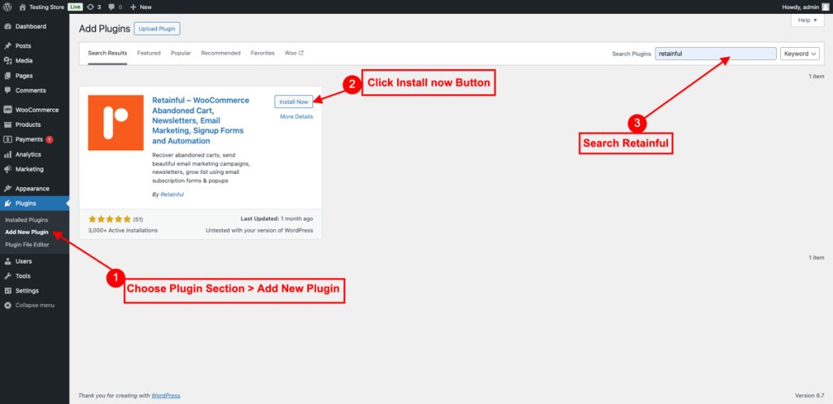Open the Woo external tab
Viewport: 833px width, 404px height.
click(x=294, y=53)
